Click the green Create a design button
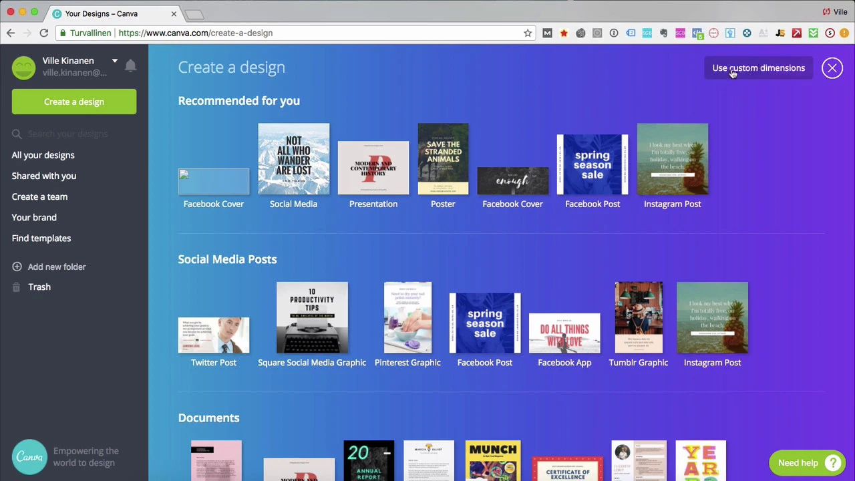Image resolution: width=855 pixels, height=481 pixels. [73, 102]
